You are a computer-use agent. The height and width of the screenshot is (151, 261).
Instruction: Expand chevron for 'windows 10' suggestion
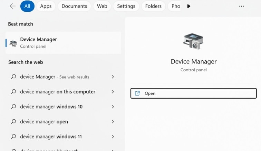113,107
